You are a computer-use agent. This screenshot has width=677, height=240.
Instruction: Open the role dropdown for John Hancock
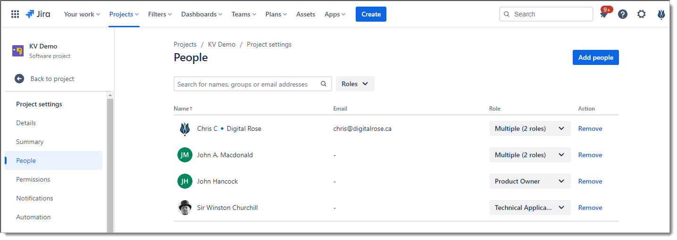pos(529,181)
